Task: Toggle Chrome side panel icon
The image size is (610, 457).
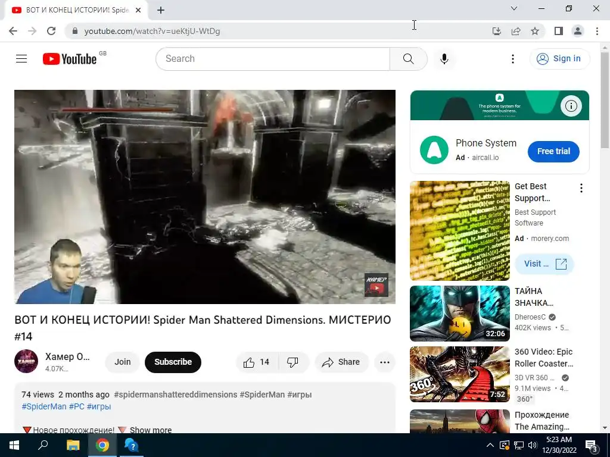Action: pos(559,31)
